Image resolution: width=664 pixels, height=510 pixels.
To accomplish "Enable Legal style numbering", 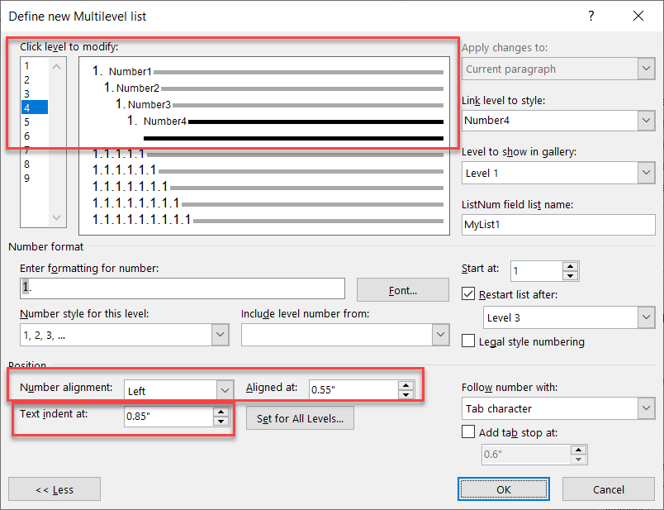I will (x=468, y=341).
